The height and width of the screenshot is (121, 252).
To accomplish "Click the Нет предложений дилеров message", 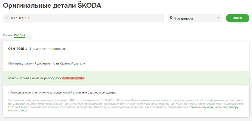I will point(47,63).
